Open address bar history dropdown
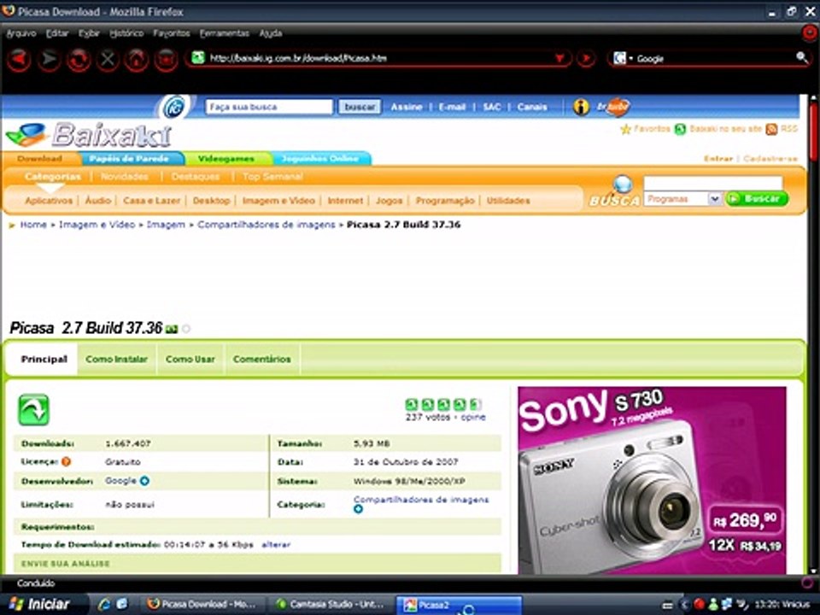The width and height of the screenshot is (820, 615). (559, 58)
